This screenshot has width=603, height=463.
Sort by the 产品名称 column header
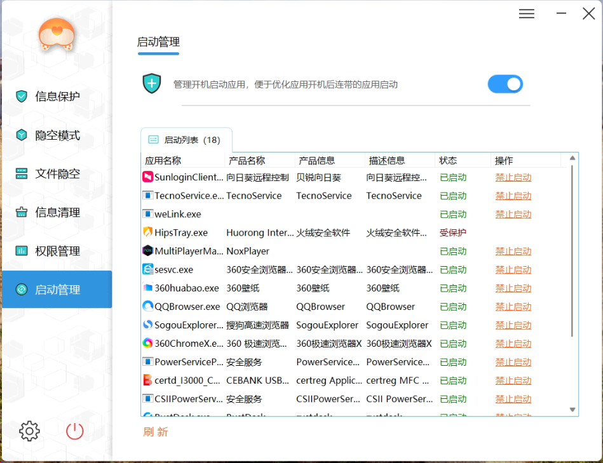(x=260, y=160)
